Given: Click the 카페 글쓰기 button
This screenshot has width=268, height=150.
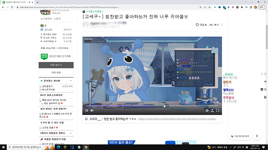Looking at the screenshot, I should [x=56, y=65].
